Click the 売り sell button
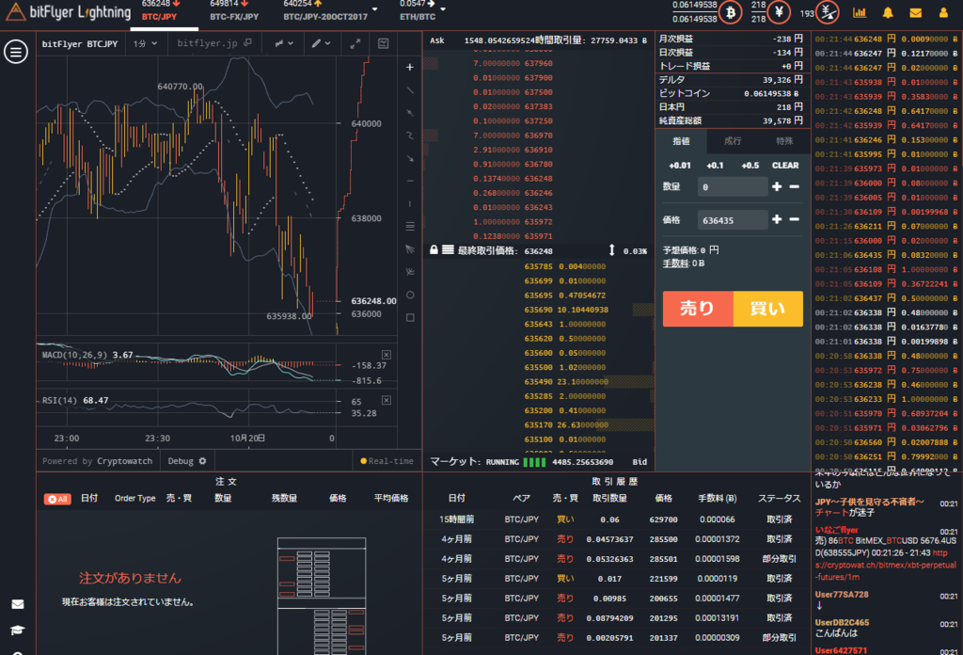Screen dimensions: 963x655 click(698, 309)
